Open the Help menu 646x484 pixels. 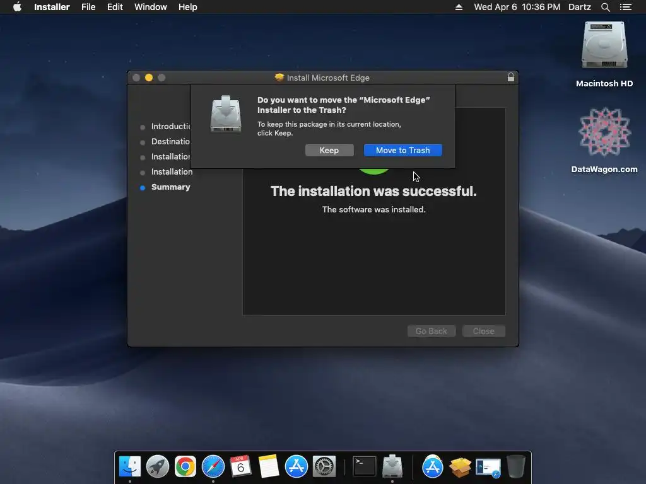[x=187, y=7]
